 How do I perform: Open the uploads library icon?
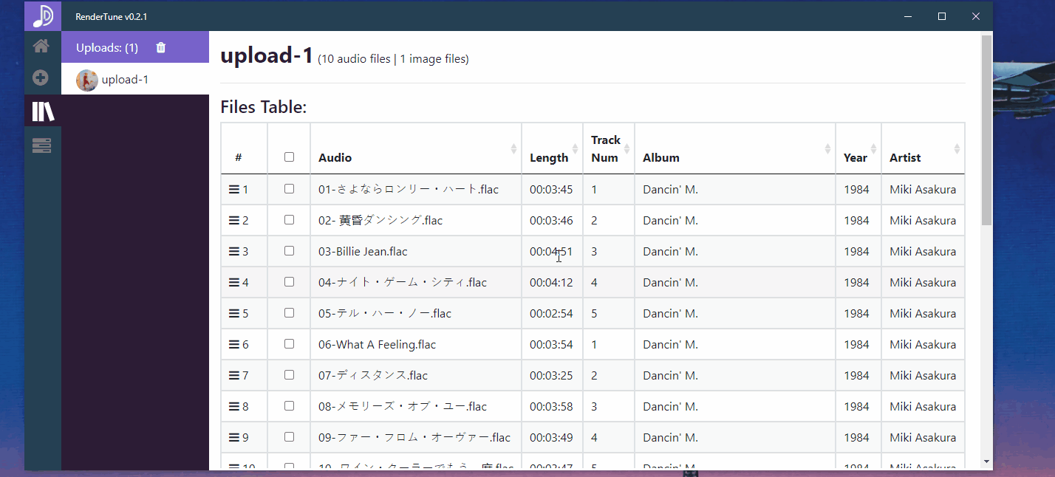pos(43,111)
